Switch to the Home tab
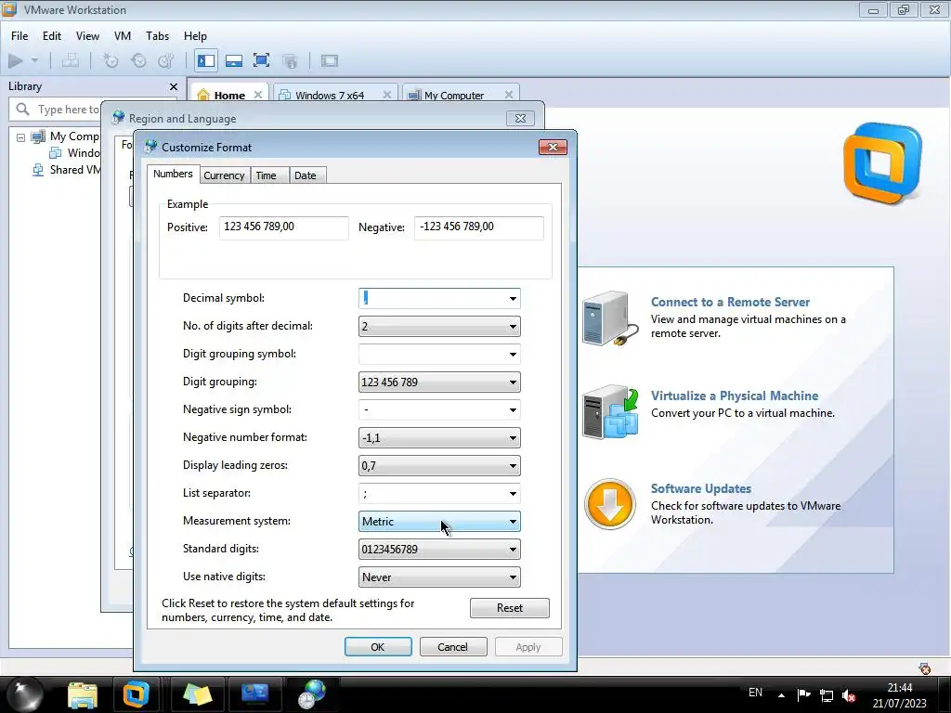This screenshot has height=713, width=951. 229,96
